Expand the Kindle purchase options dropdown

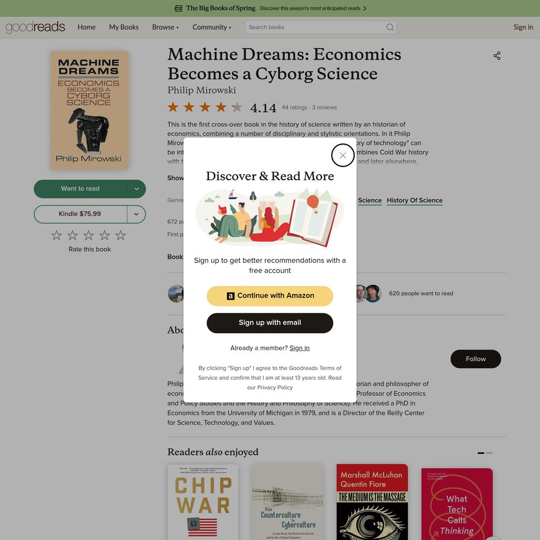click(x=137, y=214)
